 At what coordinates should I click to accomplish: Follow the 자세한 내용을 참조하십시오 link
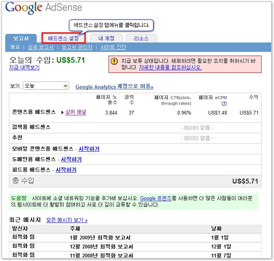tap(170, 67)
